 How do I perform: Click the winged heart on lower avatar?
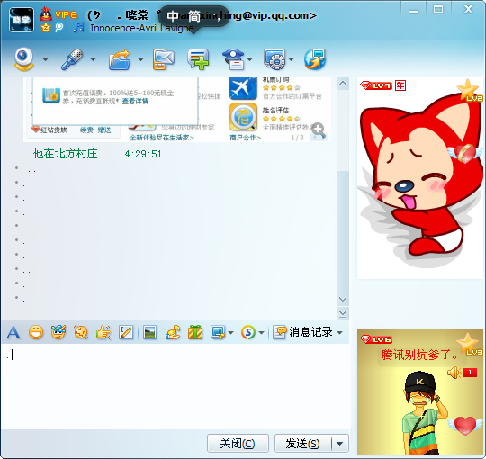[465, 425]
